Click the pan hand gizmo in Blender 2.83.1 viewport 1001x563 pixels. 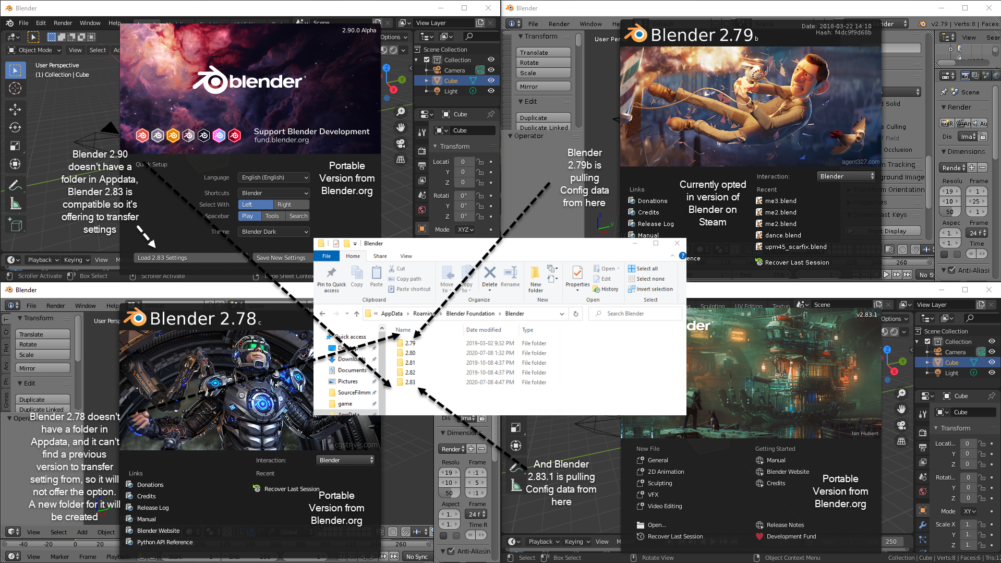coord(901,409)
